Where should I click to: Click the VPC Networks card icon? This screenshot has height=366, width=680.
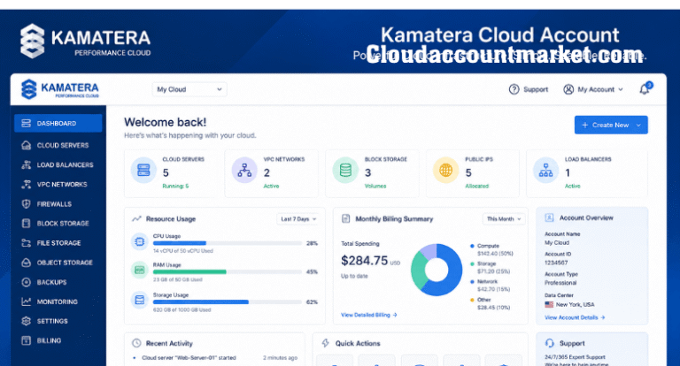click(x=244, y=171)
